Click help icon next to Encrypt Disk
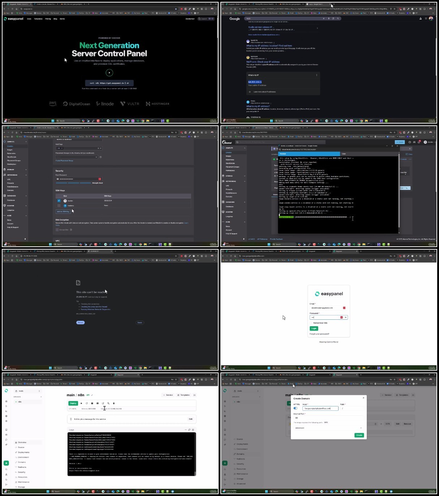This screenshot has height=496, width=439. (71, 230)
